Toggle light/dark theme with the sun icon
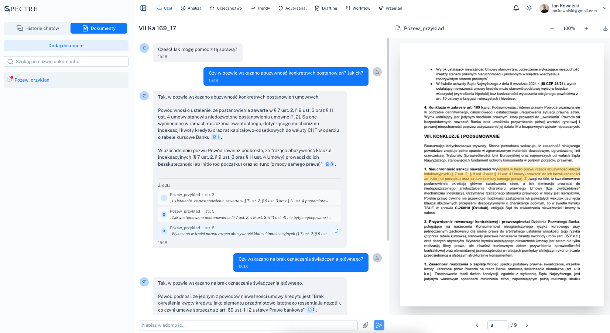The height and width of the screenshot is (333, 610). [x=529, y=8]
